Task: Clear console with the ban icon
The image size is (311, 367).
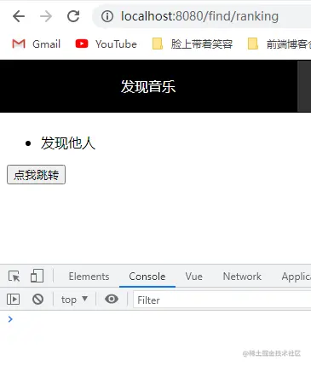Action: pyautogui.click(x=37, y=299)
